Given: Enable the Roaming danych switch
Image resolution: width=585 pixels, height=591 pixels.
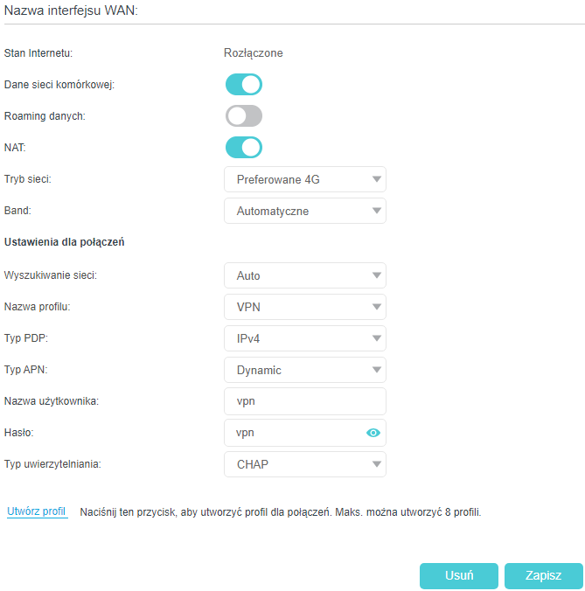Looking at the screenshot, I should (244, 116).
